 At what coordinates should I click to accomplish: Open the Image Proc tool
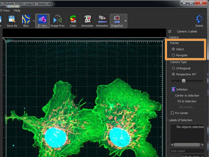tap(58, 21)
